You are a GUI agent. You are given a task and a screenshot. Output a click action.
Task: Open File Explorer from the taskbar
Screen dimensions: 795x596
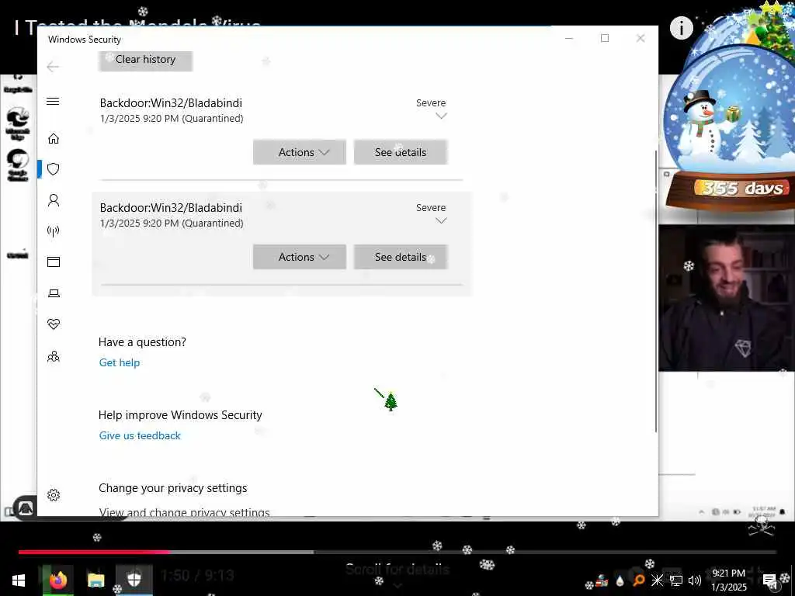pyautogui.click(x=95, y=580)
